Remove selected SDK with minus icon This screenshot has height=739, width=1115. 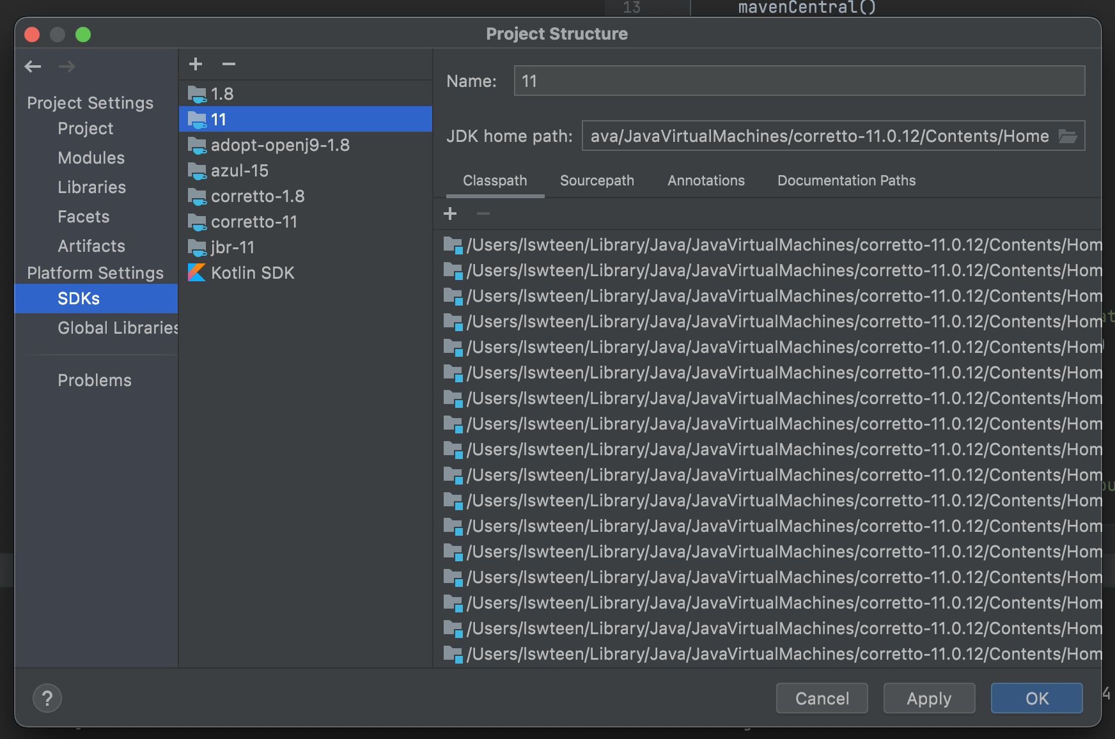click(229, 64)
